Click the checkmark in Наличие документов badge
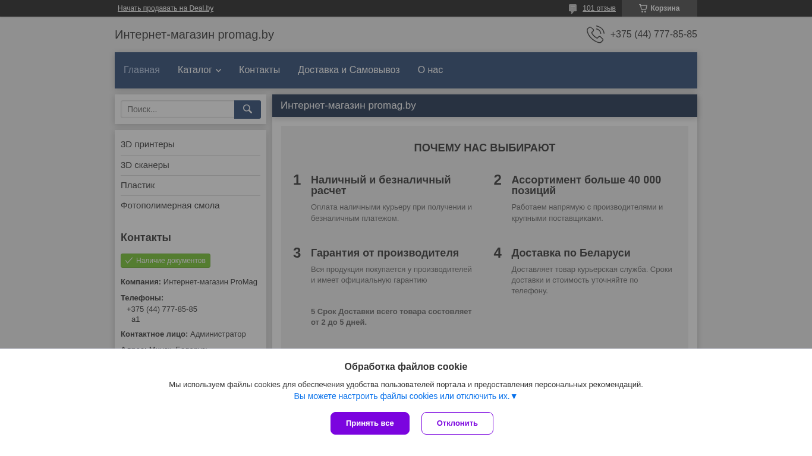The width and height of the screenshot is (812, 456). pyautogui.click(x=128, y=261)
